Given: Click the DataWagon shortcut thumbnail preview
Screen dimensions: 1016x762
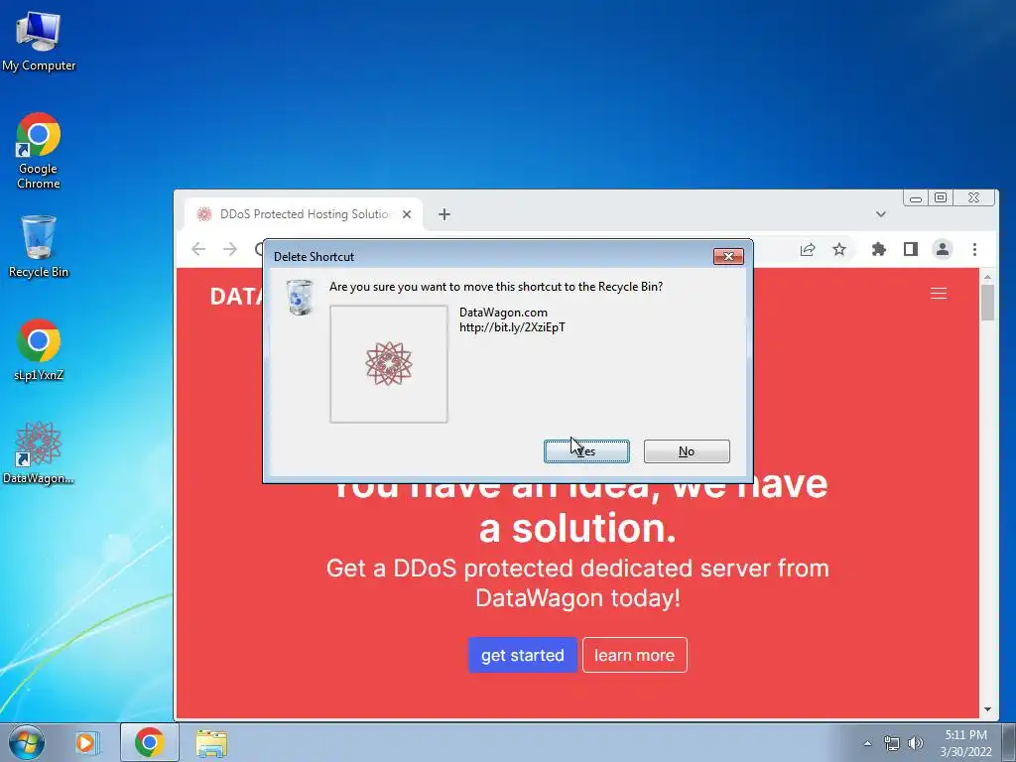Looking at the screenshot, I should (389, 364).
